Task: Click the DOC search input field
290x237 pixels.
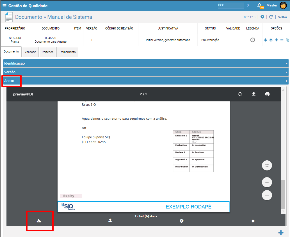Action: (231, 5)
